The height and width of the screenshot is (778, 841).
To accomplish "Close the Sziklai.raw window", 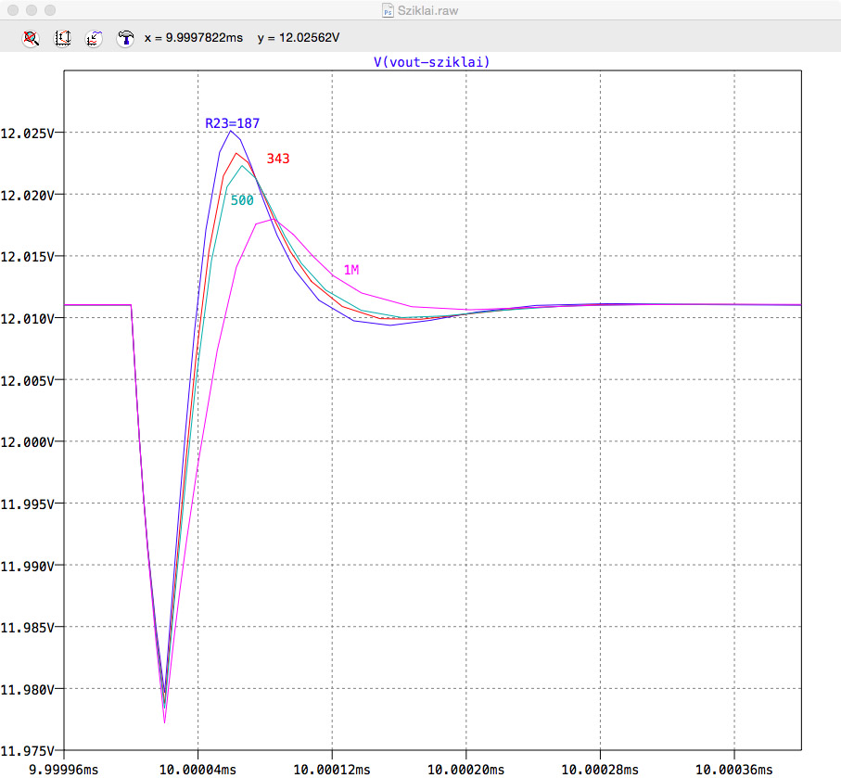I will (x=13, y=10).
